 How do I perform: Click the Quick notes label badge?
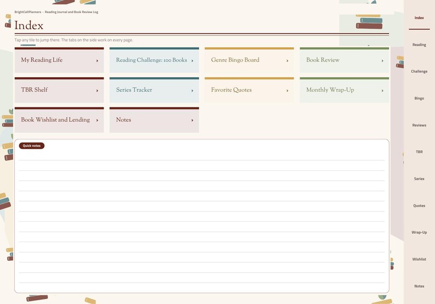pos(32,146)
